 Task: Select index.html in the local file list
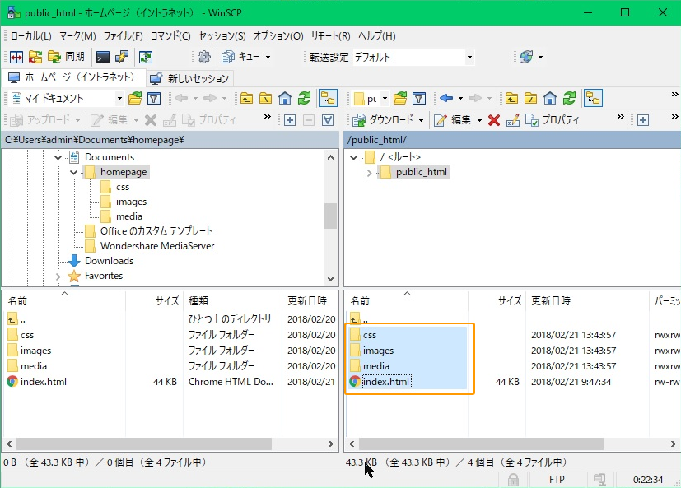coord(44,382)
